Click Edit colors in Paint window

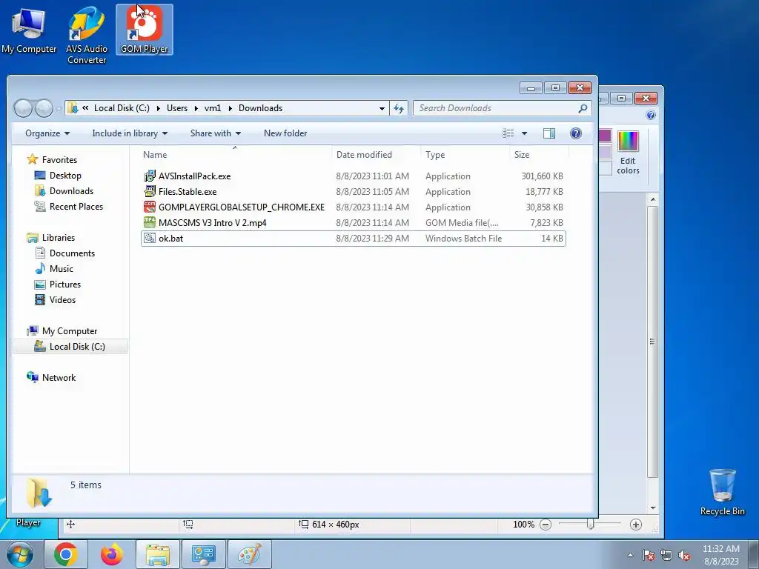pyautogui.click(x=628, y=153)
